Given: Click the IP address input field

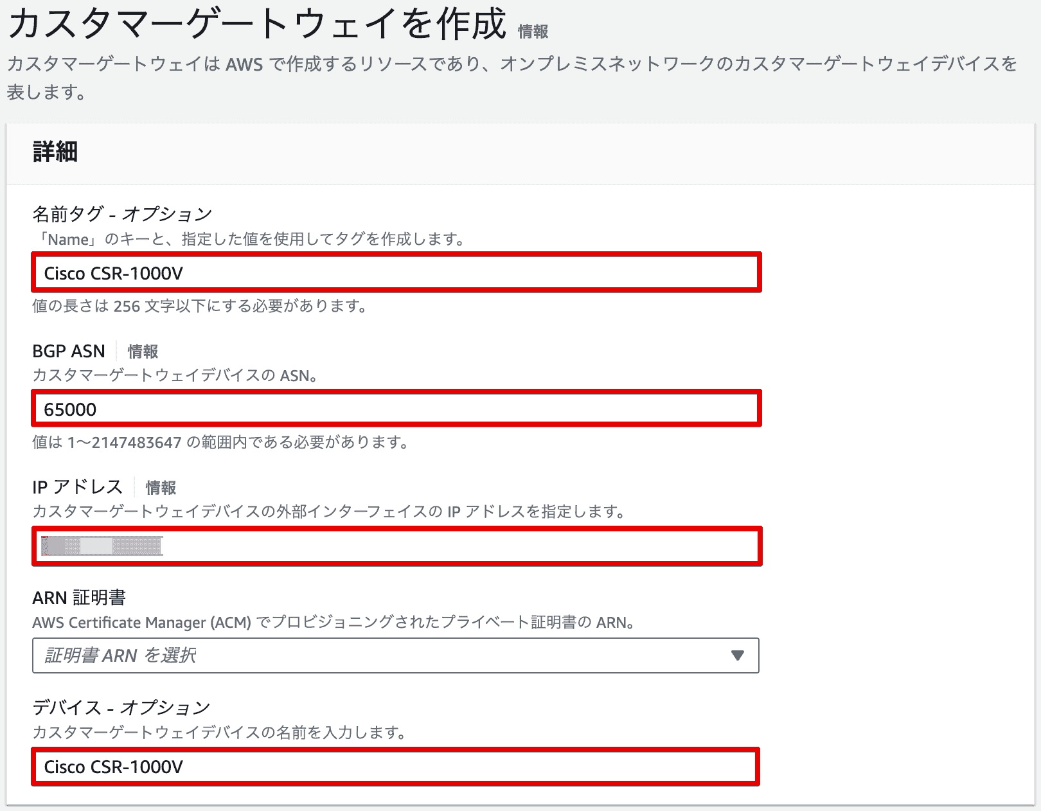Looking at the screenshot, I should (396, 546).
